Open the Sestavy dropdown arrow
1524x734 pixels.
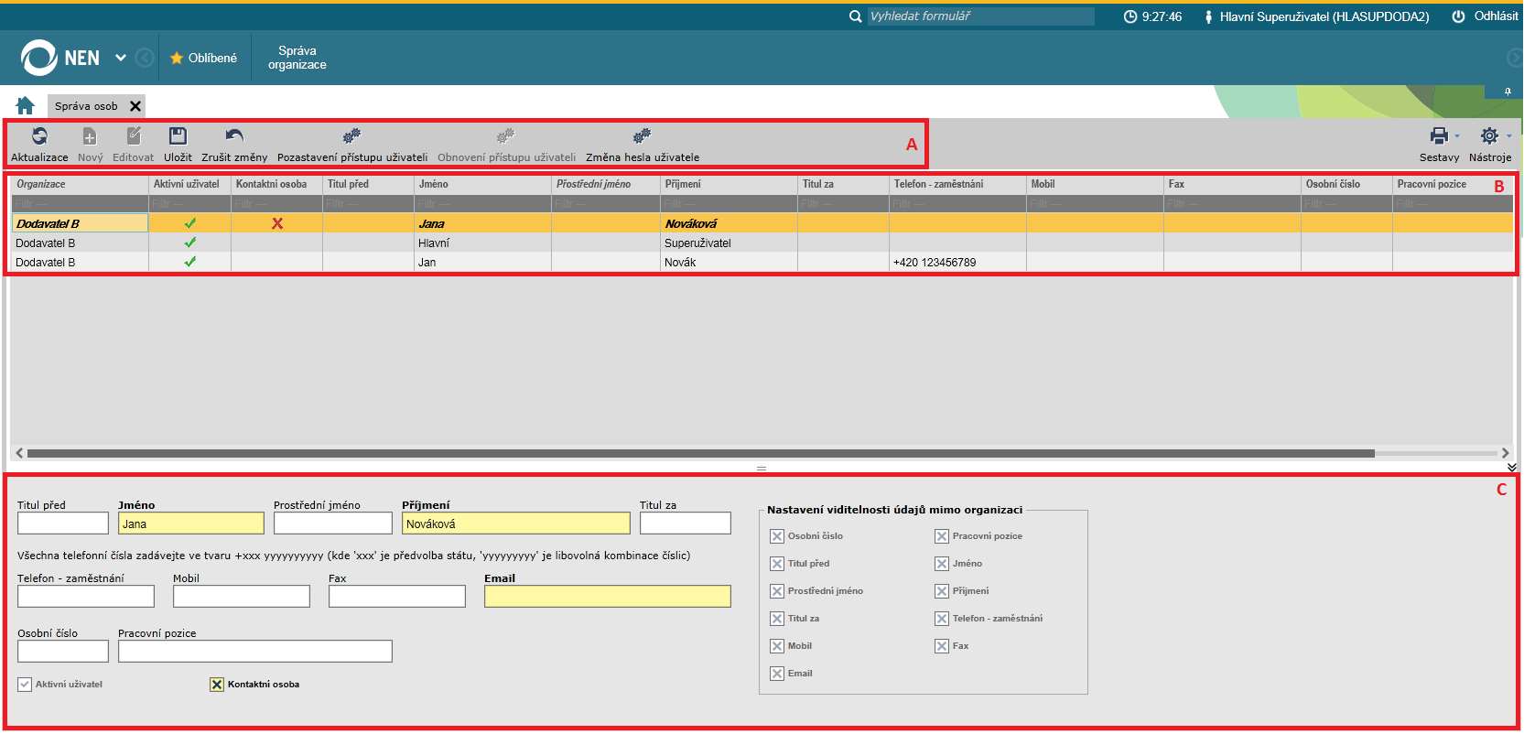[x=1457, y=136]
